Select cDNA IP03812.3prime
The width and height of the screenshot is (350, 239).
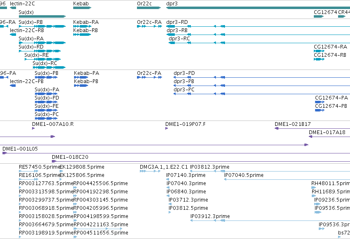click(x=270, y=171)
